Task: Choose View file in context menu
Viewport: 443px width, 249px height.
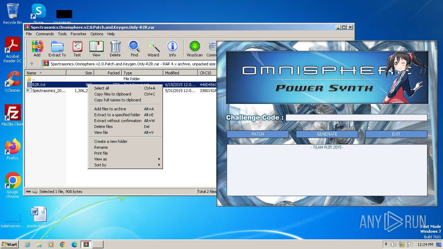Action: 125,132
